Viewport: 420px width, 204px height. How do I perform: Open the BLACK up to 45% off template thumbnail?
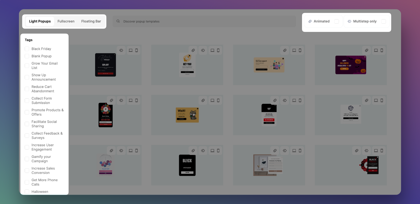(187, 165)
